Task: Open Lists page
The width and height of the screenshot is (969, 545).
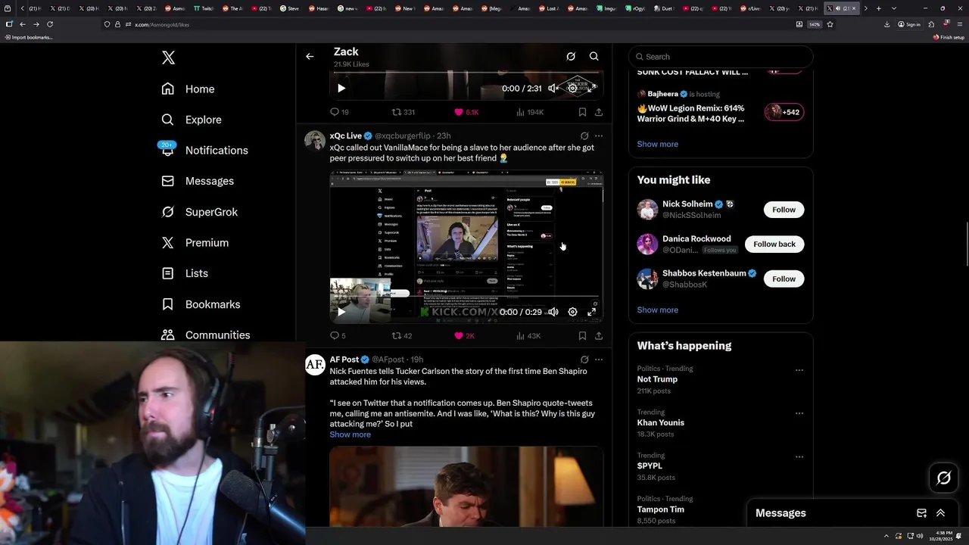Action: 185,273
